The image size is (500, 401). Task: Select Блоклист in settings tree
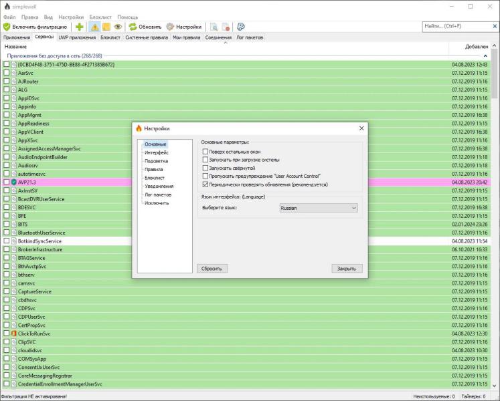coord(155,178)
